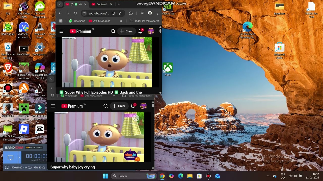This screenshot has width=323, height=181.
Task: Select Bandicam screen recording mode button
Action: (x=10, y=158)
